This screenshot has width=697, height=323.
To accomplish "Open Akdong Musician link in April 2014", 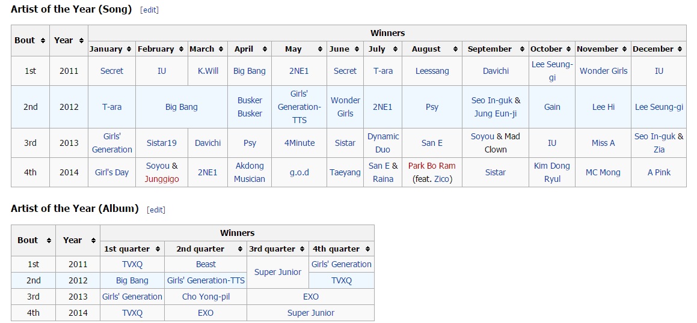I will coord(250,172).
